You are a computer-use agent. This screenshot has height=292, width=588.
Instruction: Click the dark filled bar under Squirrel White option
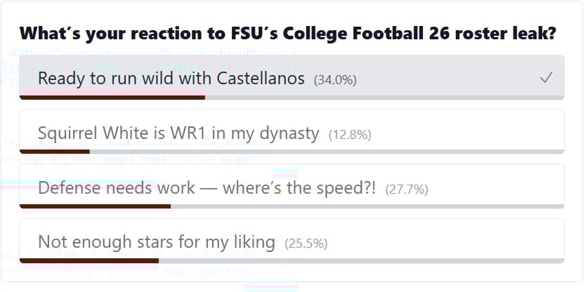tap(55, 151)
